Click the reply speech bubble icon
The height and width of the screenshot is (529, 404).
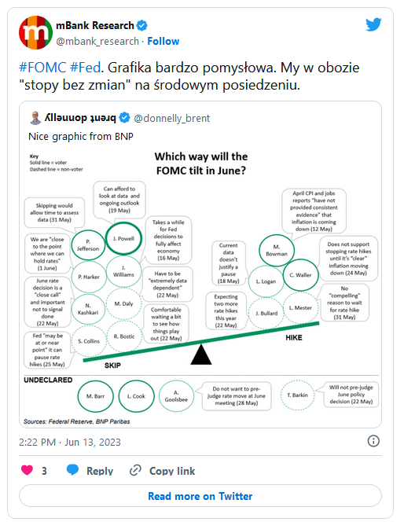(x=72, y=469)
